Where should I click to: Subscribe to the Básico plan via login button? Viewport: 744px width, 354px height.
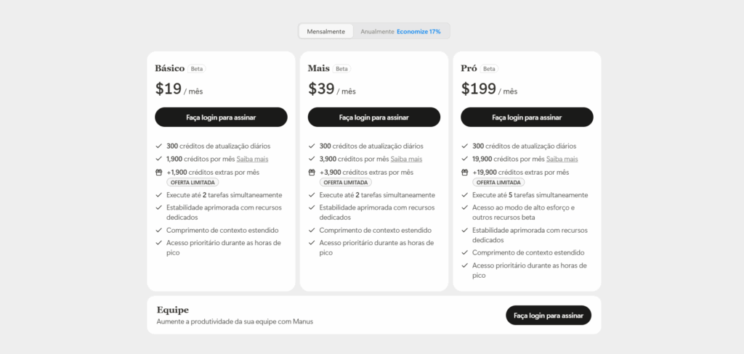[x=221, y=117]
